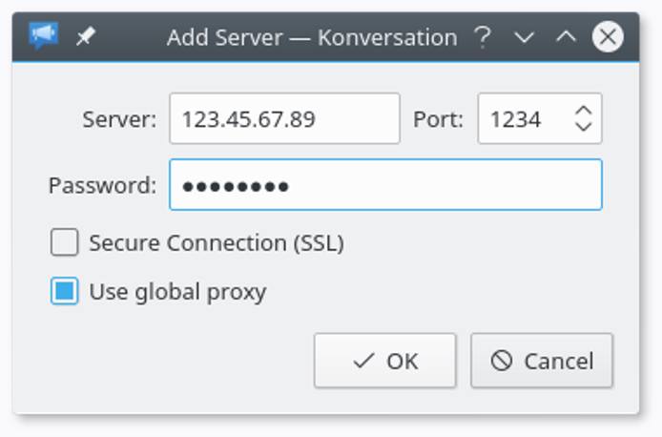Enable the Secure Connection (SSL) checkbox

point(65,243)
